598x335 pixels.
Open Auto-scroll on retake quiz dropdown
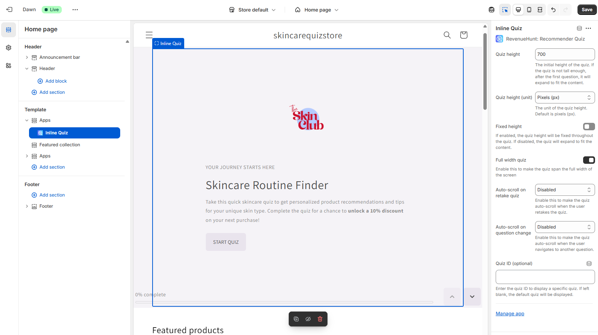(x=565, y=190)
